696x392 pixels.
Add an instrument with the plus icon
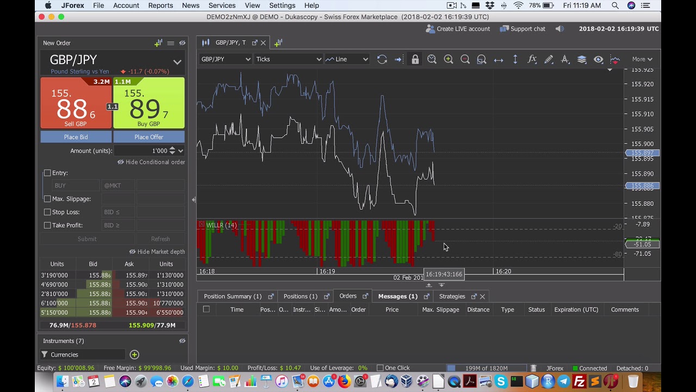point(134,355)
